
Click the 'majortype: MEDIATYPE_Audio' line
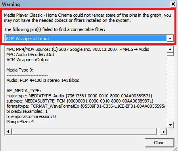click(x=79, y=96)
